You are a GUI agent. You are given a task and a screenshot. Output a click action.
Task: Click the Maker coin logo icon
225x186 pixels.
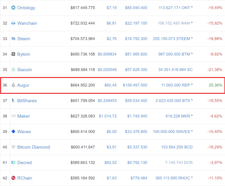[x=13, y=116]
